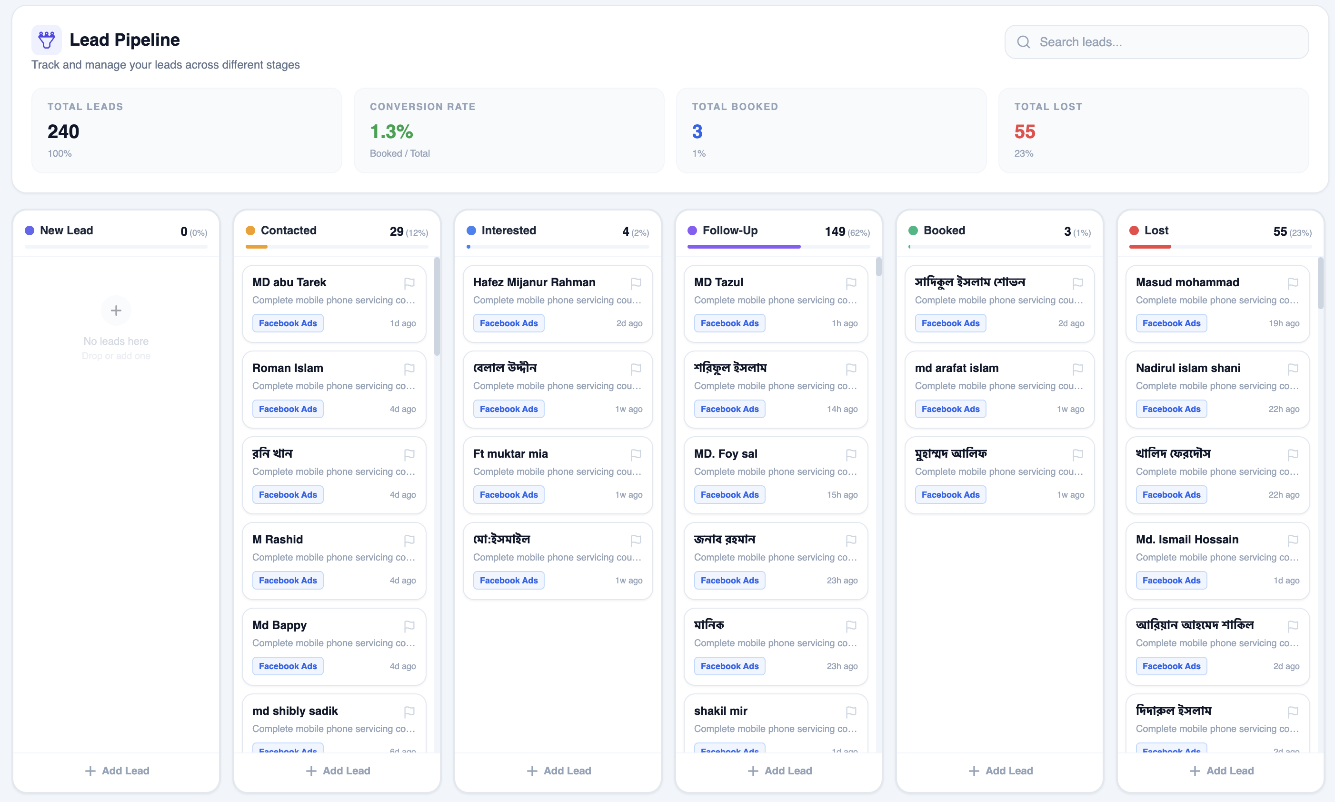Image resolution: width=1335 pixels, height=802 pixels.
Task: Flag the MD abu Tarek lead
Action: 409,283
